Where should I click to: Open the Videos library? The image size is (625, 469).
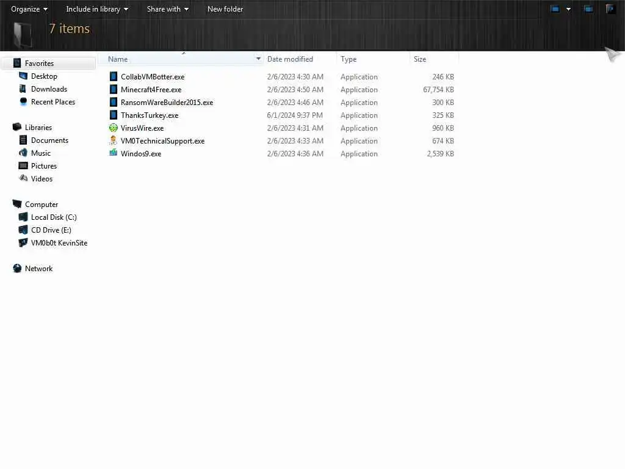point(42,178)
